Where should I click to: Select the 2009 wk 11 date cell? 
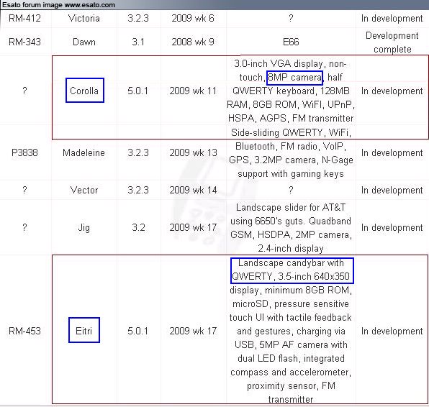(193, 91)
